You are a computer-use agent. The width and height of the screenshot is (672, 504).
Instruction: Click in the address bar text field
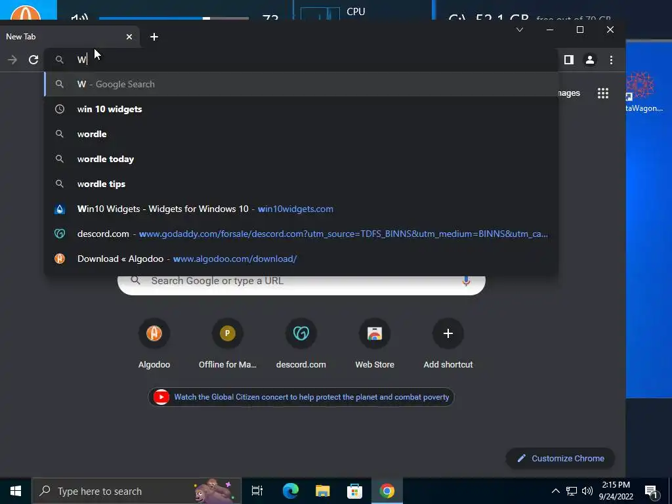pos(300,60)
